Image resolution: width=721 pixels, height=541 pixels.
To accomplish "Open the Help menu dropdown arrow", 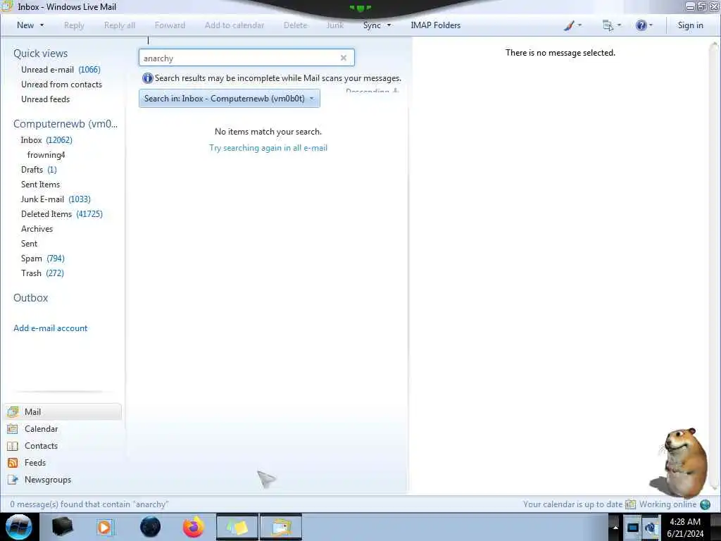I will pos(651,25).
